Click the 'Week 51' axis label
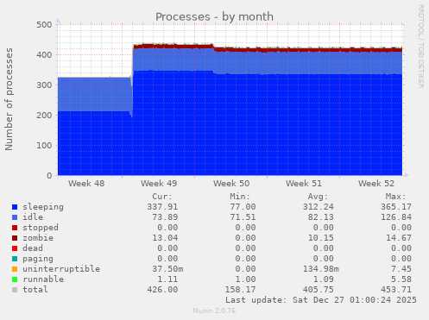This screenshot has height=320, width=429. point(304,184)
